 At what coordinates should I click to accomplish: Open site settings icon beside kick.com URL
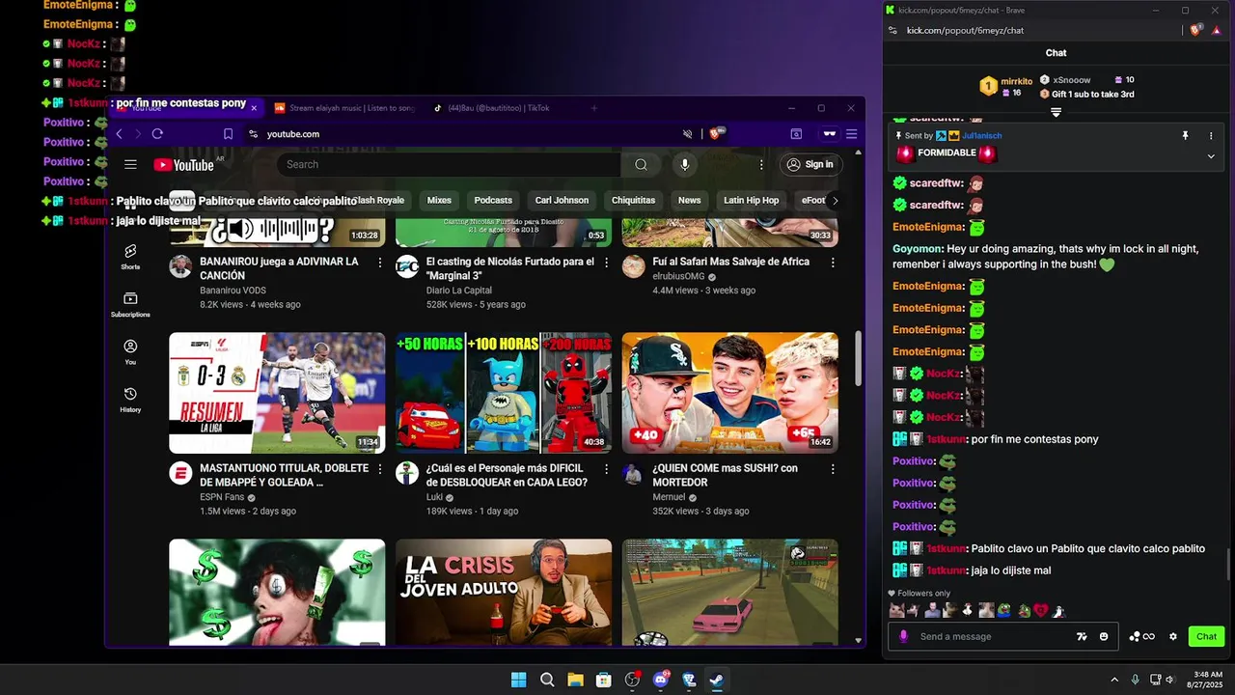[x=892, y=31]
